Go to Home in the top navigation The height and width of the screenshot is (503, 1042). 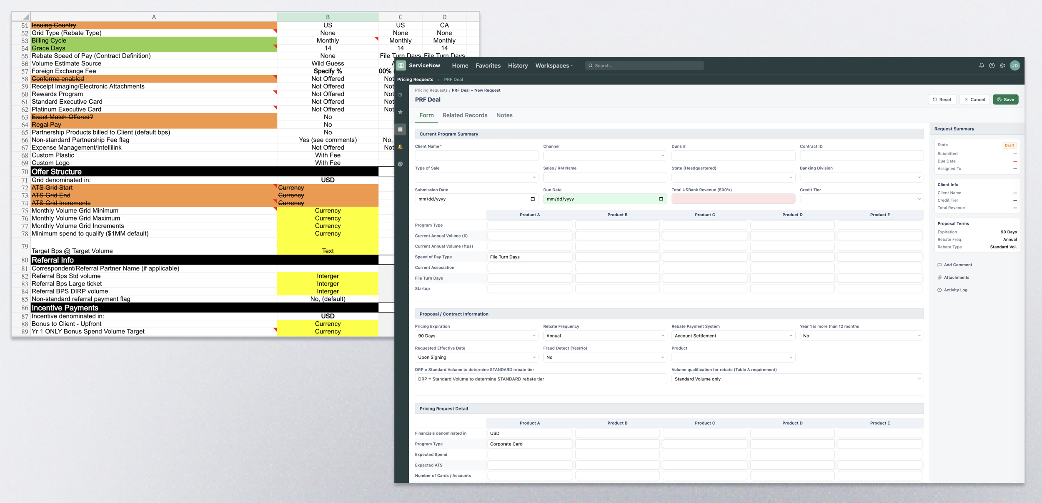pos(460,66)
